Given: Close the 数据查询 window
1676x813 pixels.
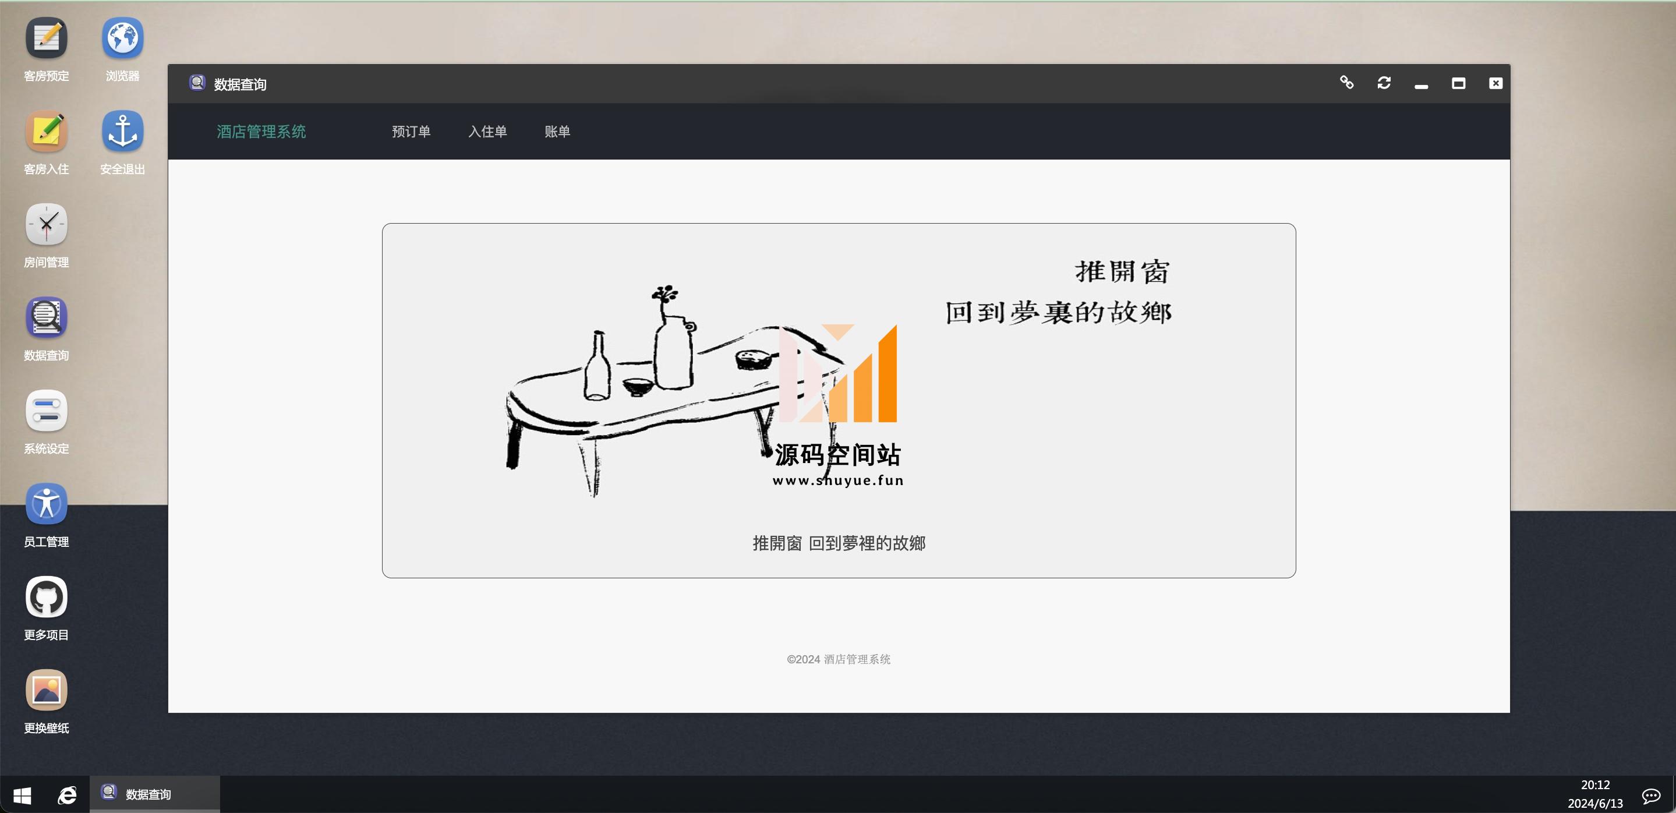Looking at the screenshot, I should 1496,83.
